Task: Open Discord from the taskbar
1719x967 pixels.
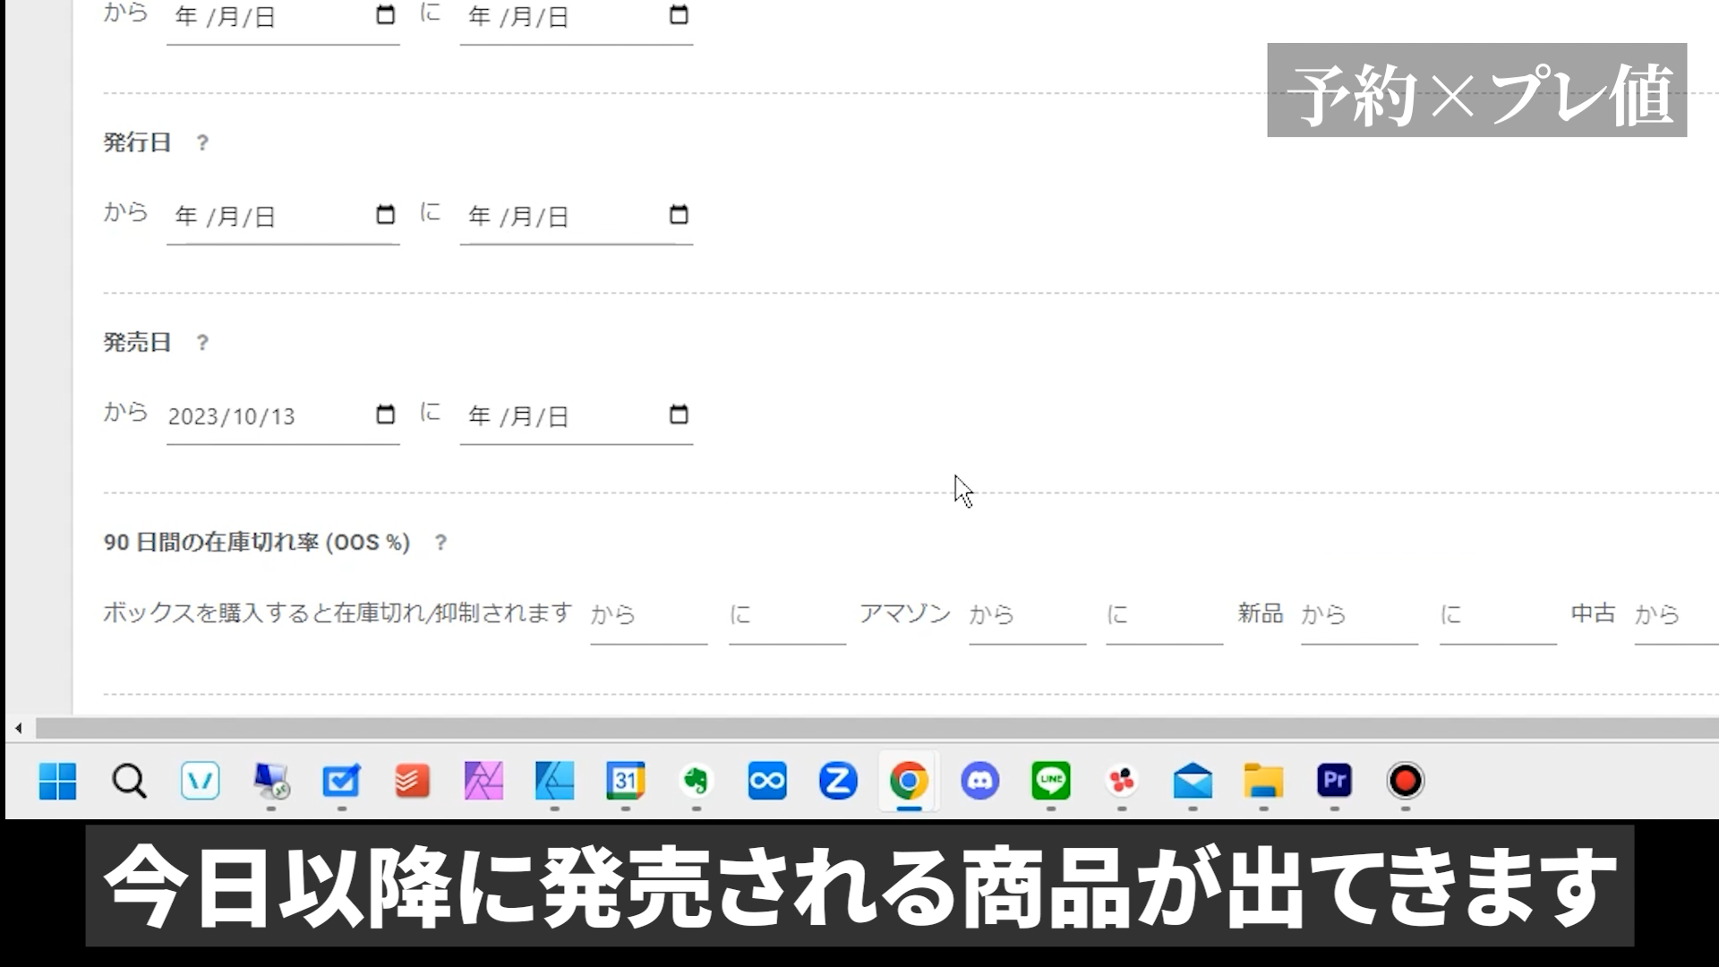Action: pos(979,781)
